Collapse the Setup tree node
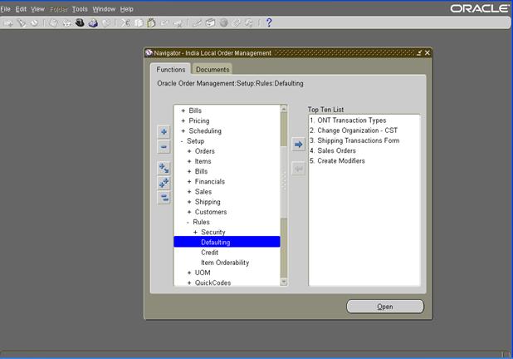The height and width of the screenshot is (359, 513). (182, 141)
